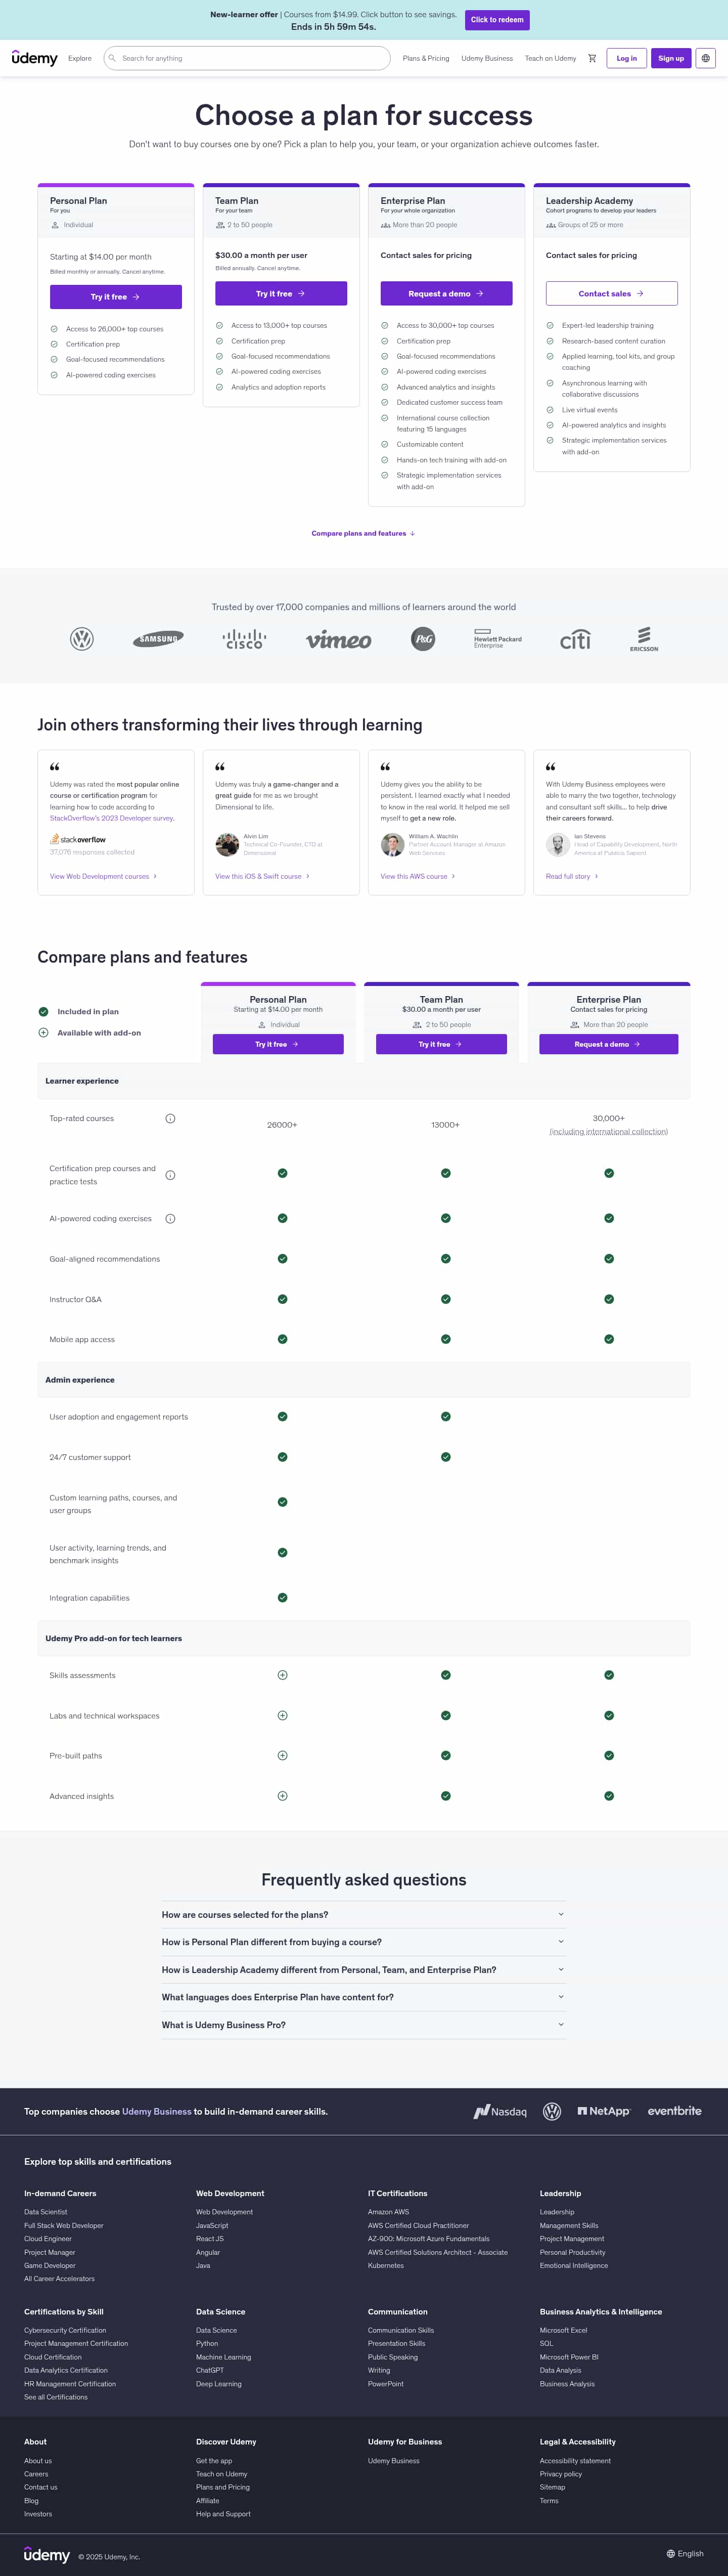Click info icon beside Certification prep courses
The height and width of the screenshot is (2576, 728).
point(170,1175)
